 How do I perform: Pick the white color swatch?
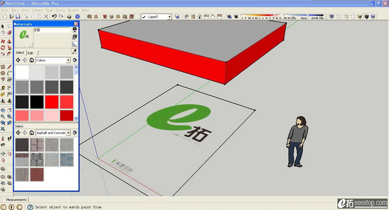[22, 72]
